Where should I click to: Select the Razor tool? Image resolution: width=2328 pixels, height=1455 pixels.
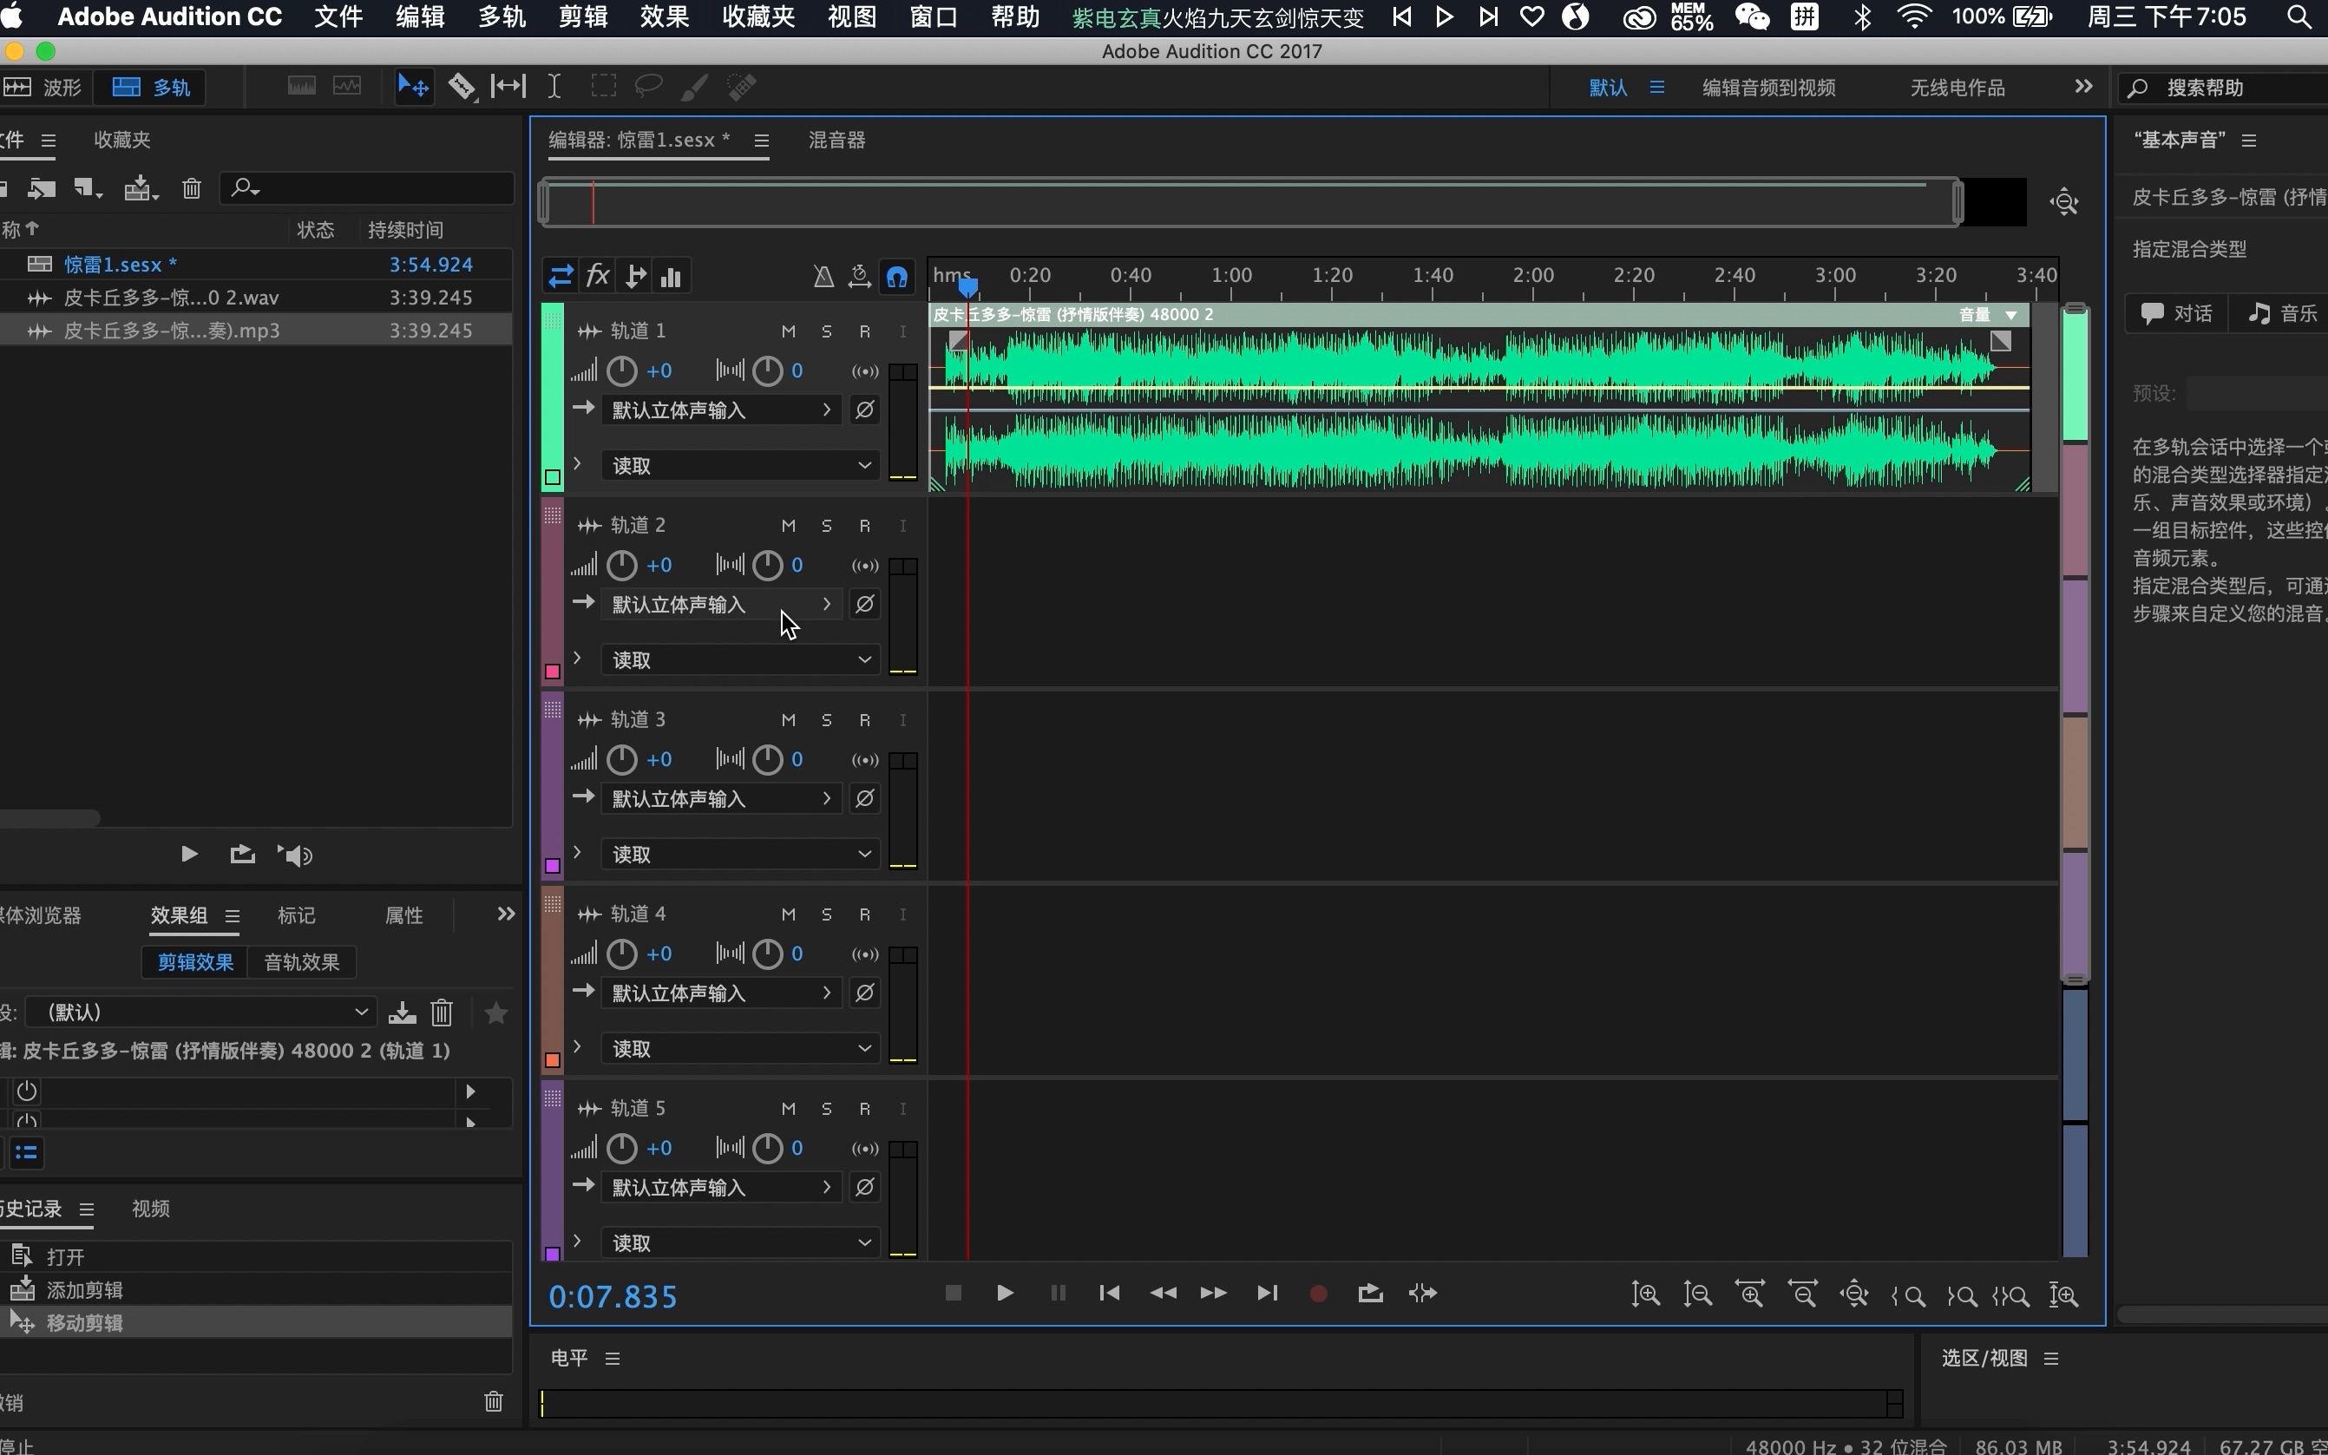462,87
